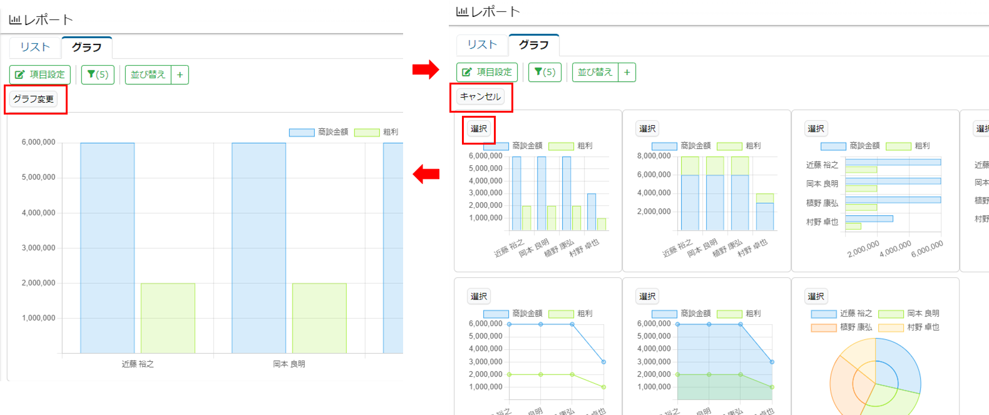This screenshot has width=989, height=415.
Task: Click chart icon beside left レポート heading
Action: 15,20
